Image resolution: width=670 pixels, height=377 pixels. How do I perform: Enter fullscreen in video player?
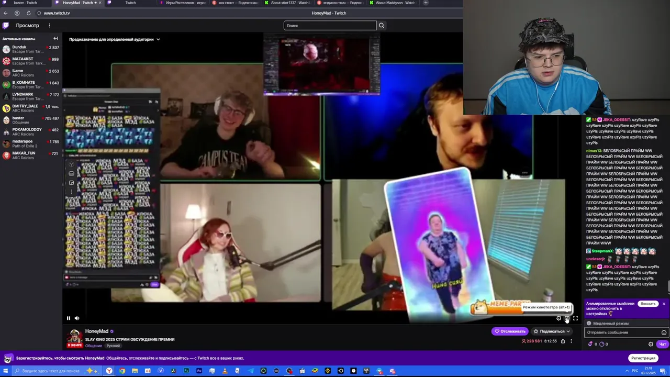pos(575,318)
